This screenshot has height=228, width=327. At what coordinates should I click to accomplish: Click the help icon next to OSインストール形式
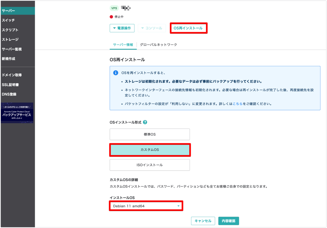coord(145,122)
